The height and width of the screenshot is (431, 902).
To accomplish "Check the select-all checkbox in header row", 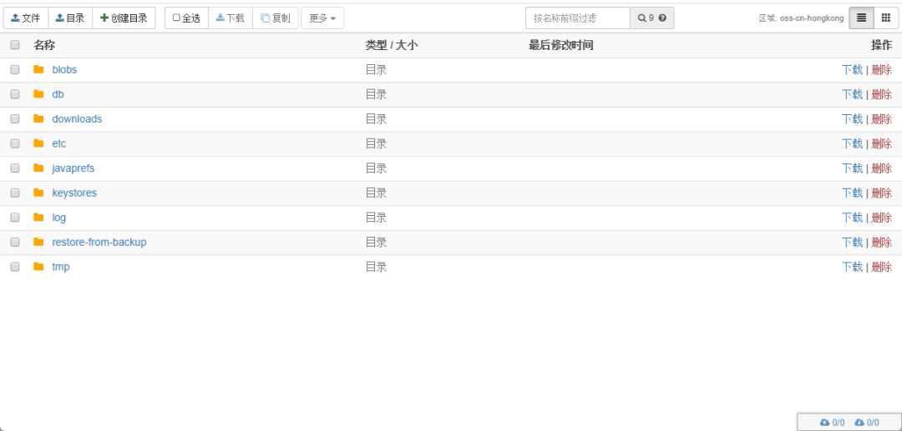I will (x=15, y=45).
